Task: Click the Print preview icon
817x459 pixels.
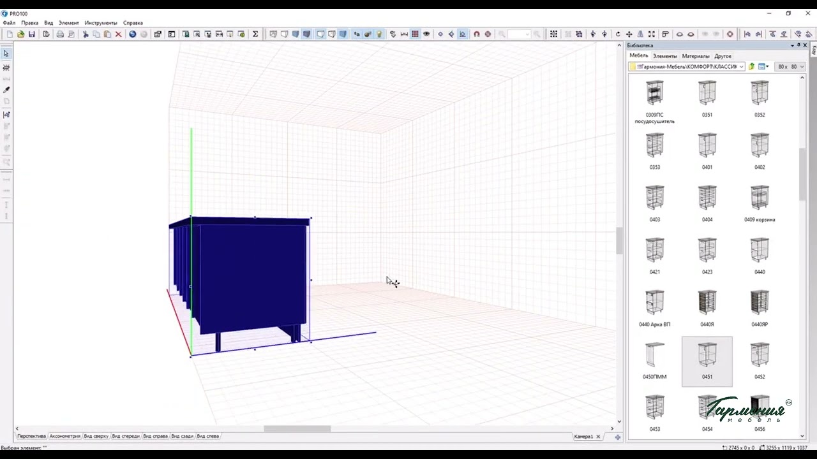Action: tap(71, 34)
